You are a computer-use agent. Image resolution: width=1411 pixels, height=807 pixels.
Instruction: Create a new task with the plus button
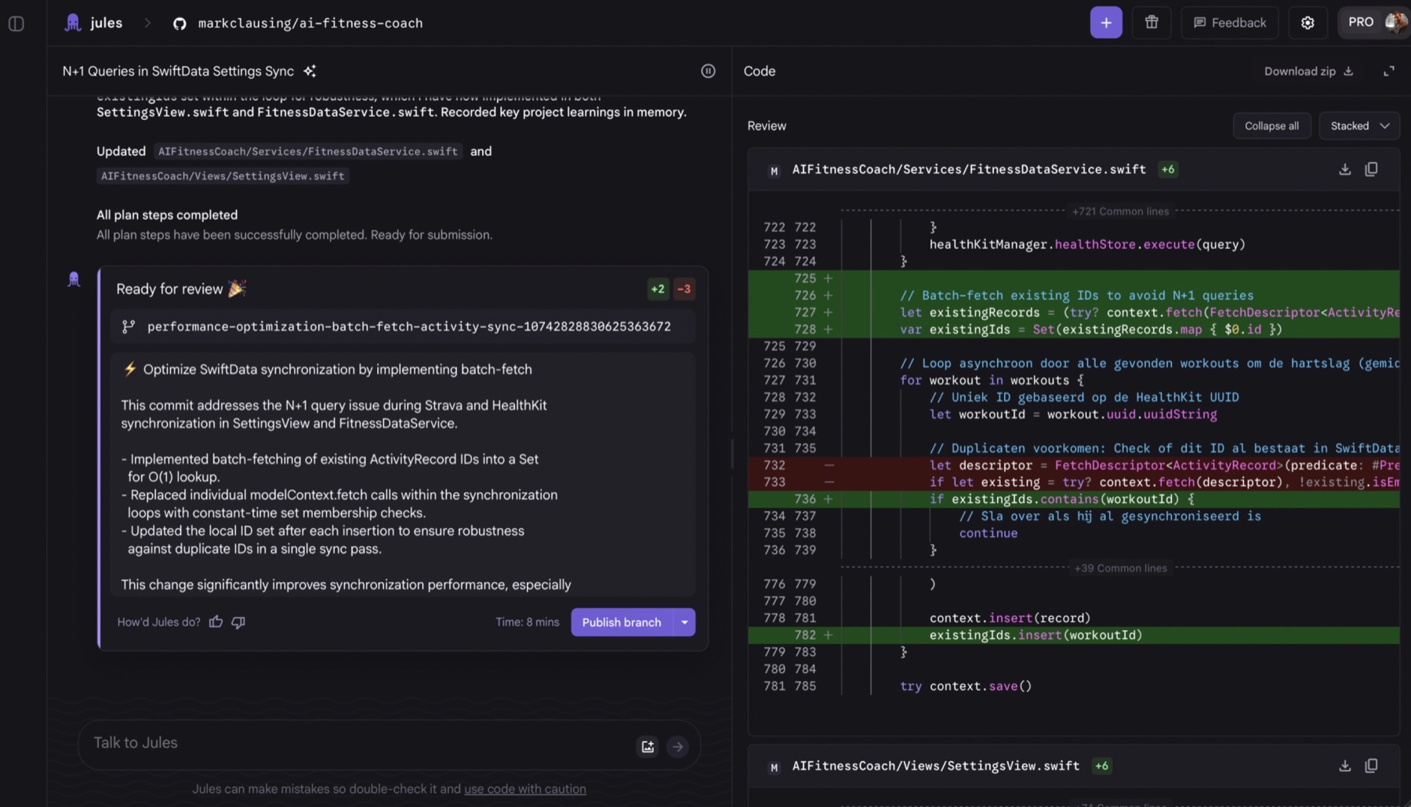[x=1106, y=23]
